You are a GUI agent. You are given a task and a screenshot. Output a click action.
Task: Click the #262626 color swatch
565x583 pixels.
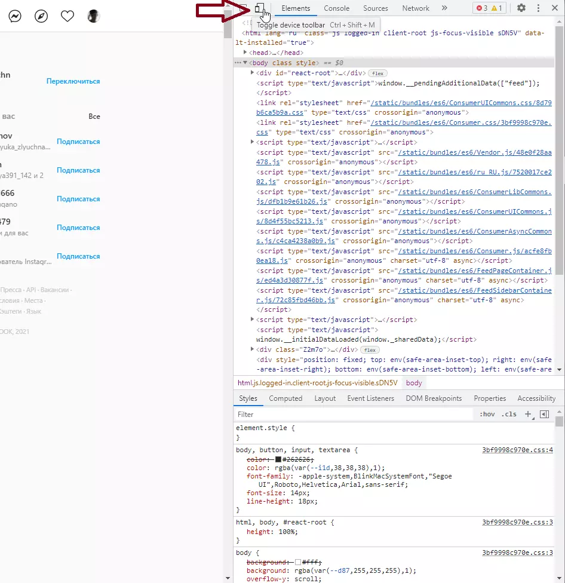(278, 459)
